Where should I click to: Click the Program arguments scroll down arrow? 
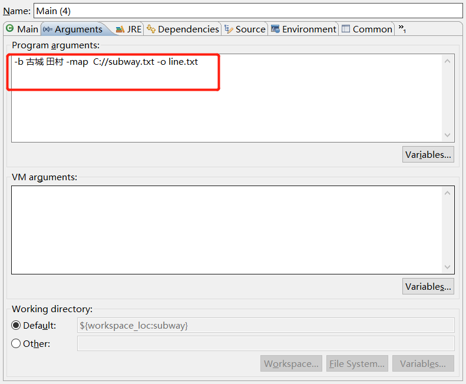[448, 135]
